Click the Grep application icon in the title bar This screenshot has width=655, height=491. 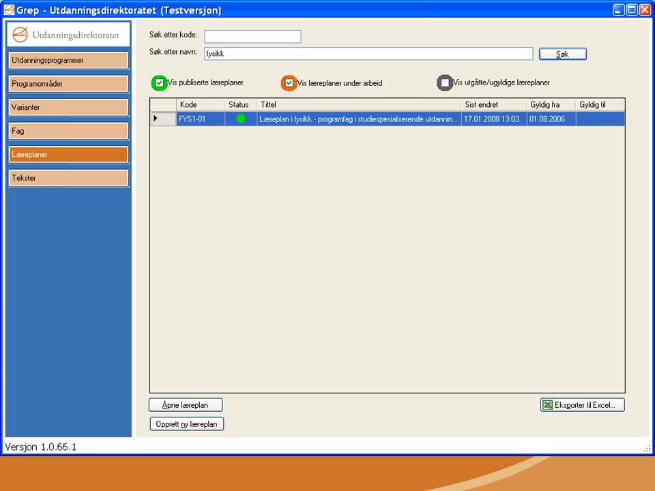pyautogui.click(x=9, y=10)
